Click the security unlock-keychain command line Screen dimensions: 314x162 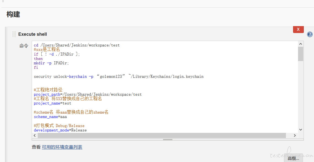pyautogui.click(x=118, y=76)
